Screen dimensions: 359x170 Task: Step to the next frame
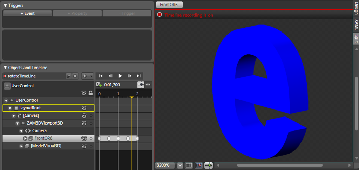(130, 76)
